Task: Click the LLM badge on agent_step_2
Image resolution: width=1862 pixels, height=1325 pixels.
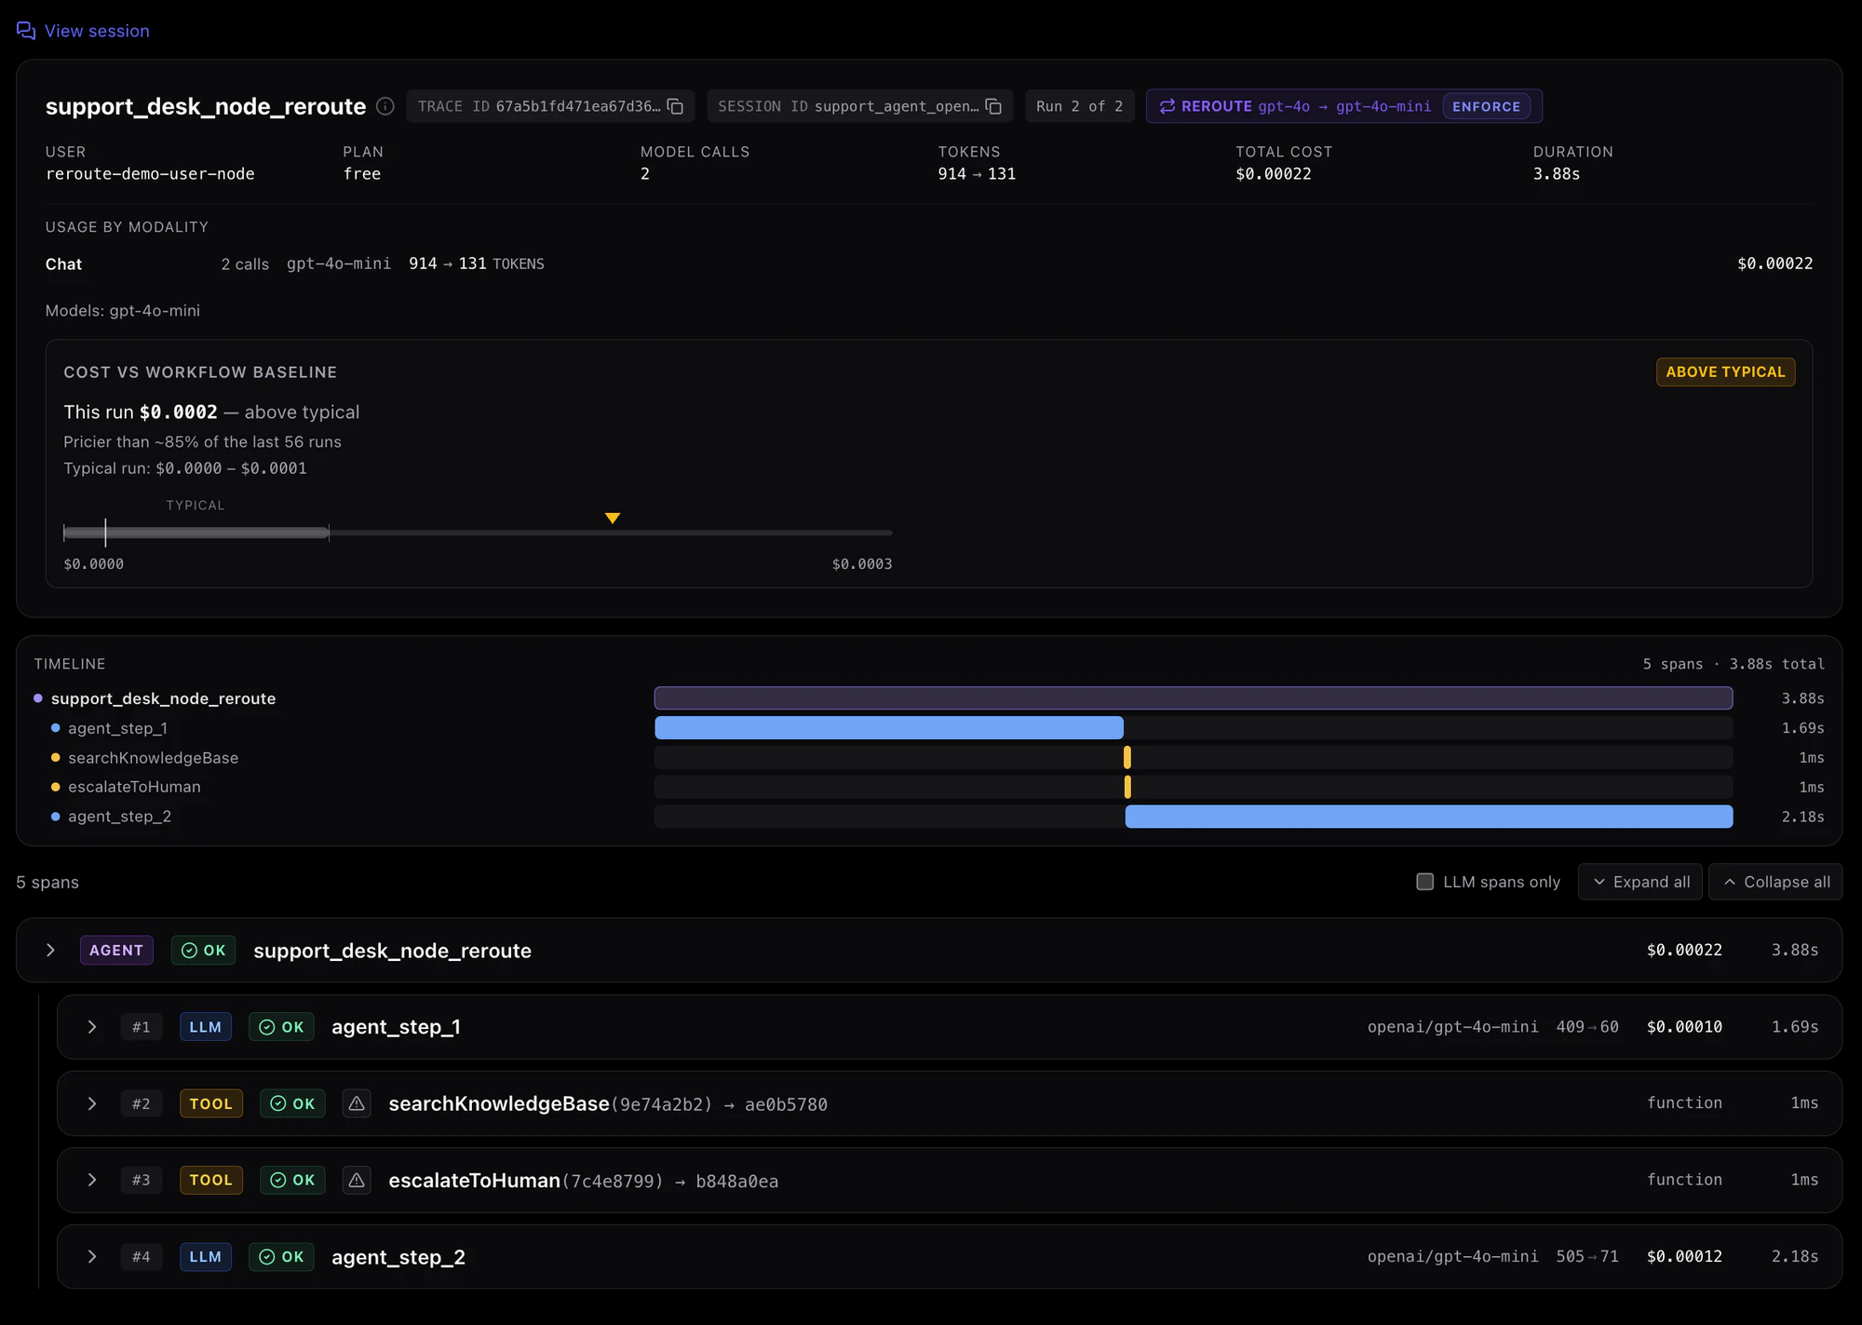Action: [x=206, y=1256]
